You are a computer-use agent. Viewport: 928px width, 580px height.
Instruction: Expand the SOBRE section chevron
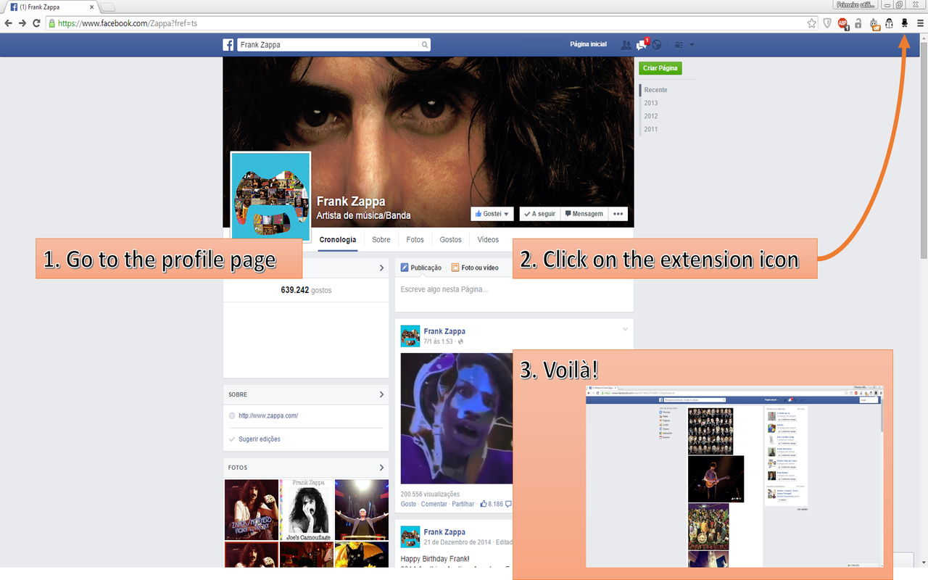click(381, 394)
